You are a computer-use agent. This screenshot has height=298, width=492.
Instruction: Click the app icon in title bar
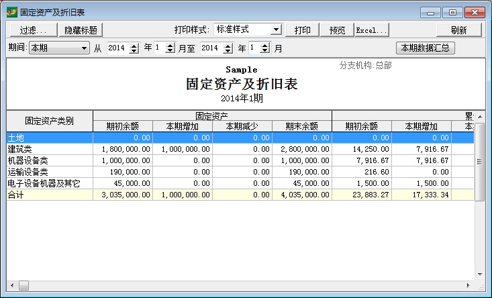(11, 12)
